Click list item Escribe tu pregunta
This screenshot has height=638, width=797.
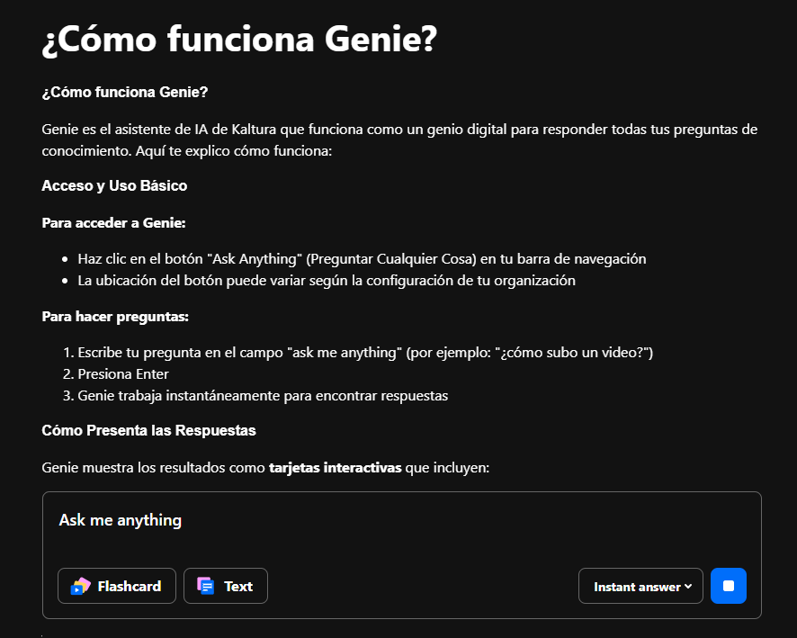pyautogui.click(x=365, y=353)
